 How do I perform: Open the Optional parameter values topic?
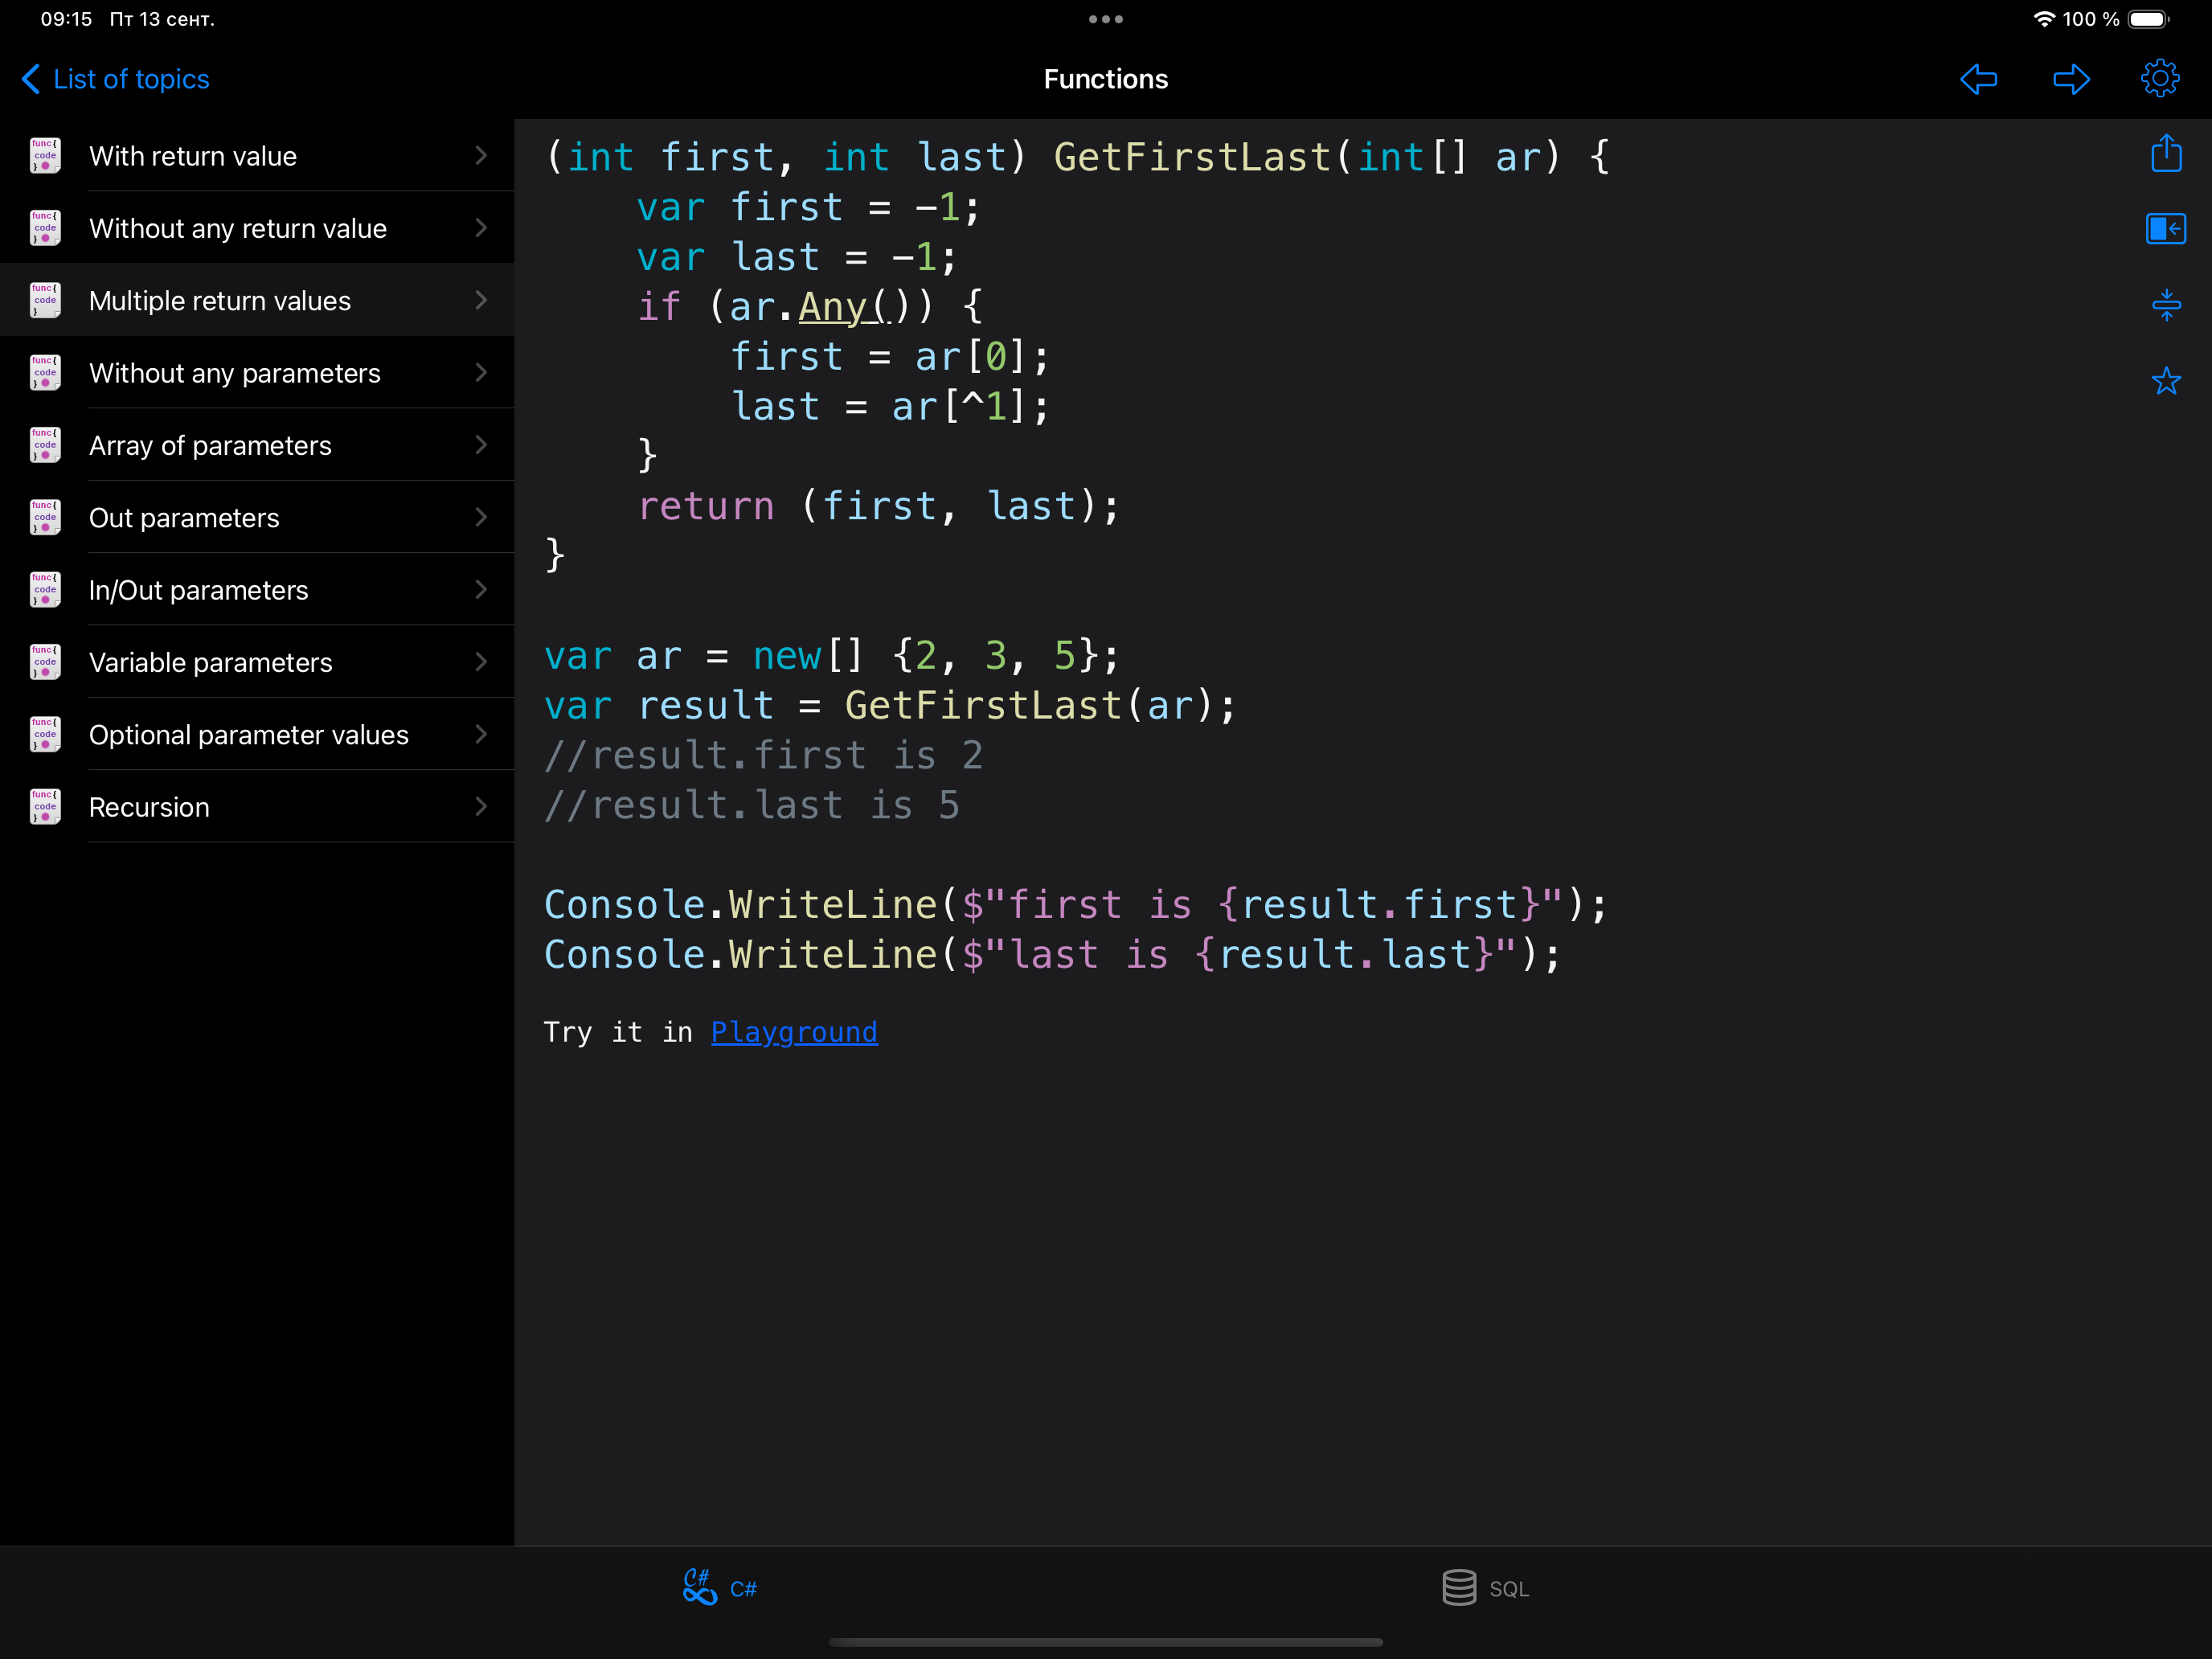click(x=257, y=734)
